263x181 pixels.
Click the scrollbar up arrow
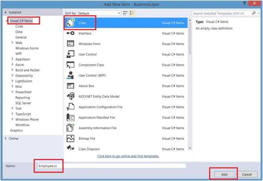point(190,20)
